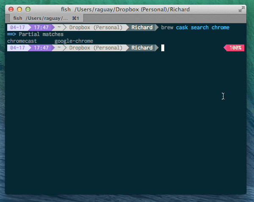Image resolution: width=254 pixels, height=202 pixels.
Task: Click 'Dropbox (Personal)' in the second prompt line
Action: [x=96, y=48]
